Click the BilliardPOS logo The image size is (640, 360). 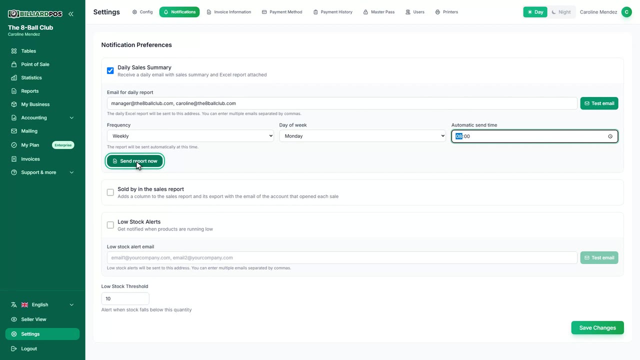click(35, 14)
